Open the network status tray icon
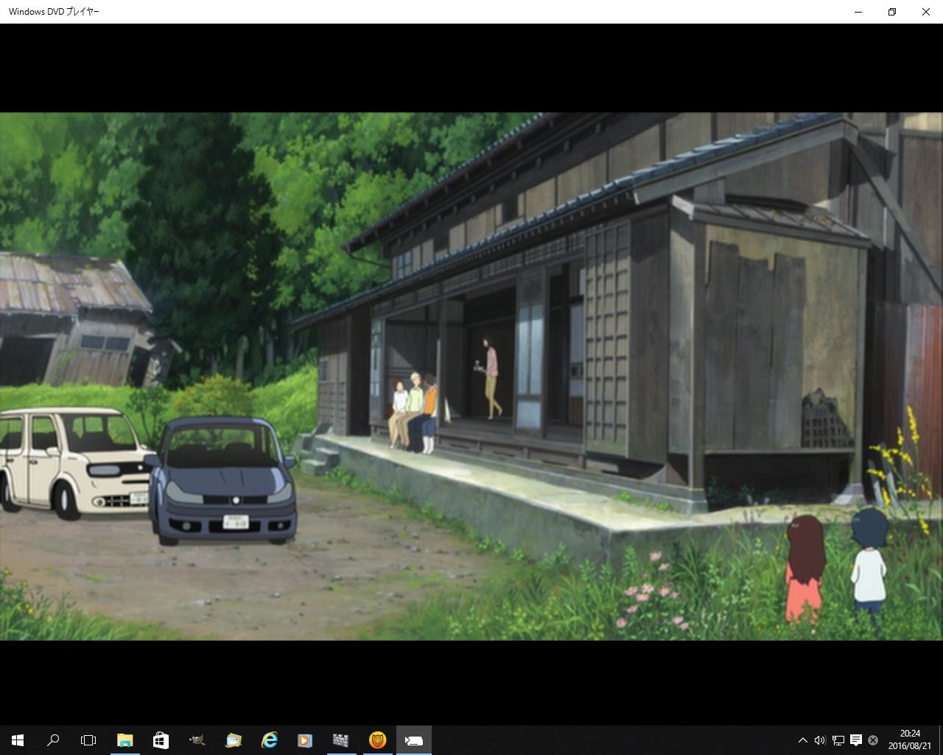 838,740
